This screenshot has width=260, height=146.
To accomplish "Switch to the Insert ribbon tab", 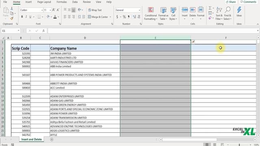I will point(28,2).
